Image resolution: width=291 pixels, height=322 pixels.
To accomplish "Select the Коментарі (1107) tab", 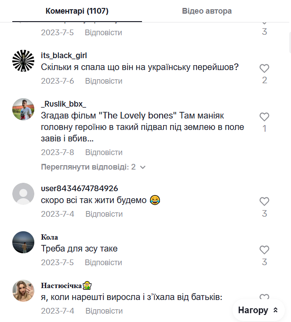I will pyautogui.click(x=77, y=11).
